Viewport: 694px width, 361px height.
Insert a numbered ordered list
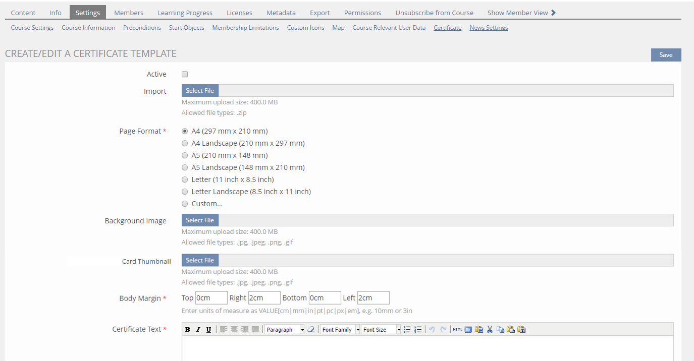pyautogui.click(x=418, y=330)
